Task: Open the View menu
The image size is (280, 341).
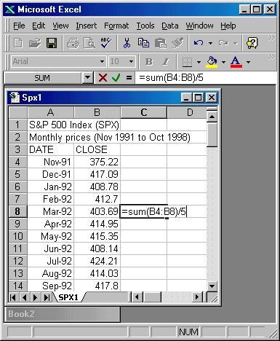Action: (x=60, y=26)
